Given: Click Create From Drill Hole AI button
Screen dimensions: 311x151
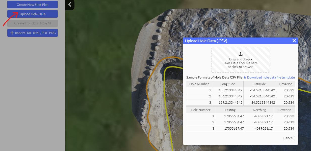Looking at the screenshot, I should 33,23.
